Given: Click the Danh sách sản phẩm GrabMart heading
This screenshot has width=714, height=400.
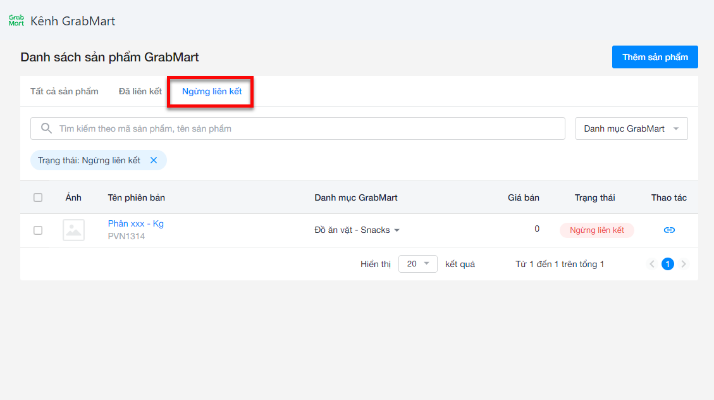Looking at the screenshot, I should pos(110,57).
